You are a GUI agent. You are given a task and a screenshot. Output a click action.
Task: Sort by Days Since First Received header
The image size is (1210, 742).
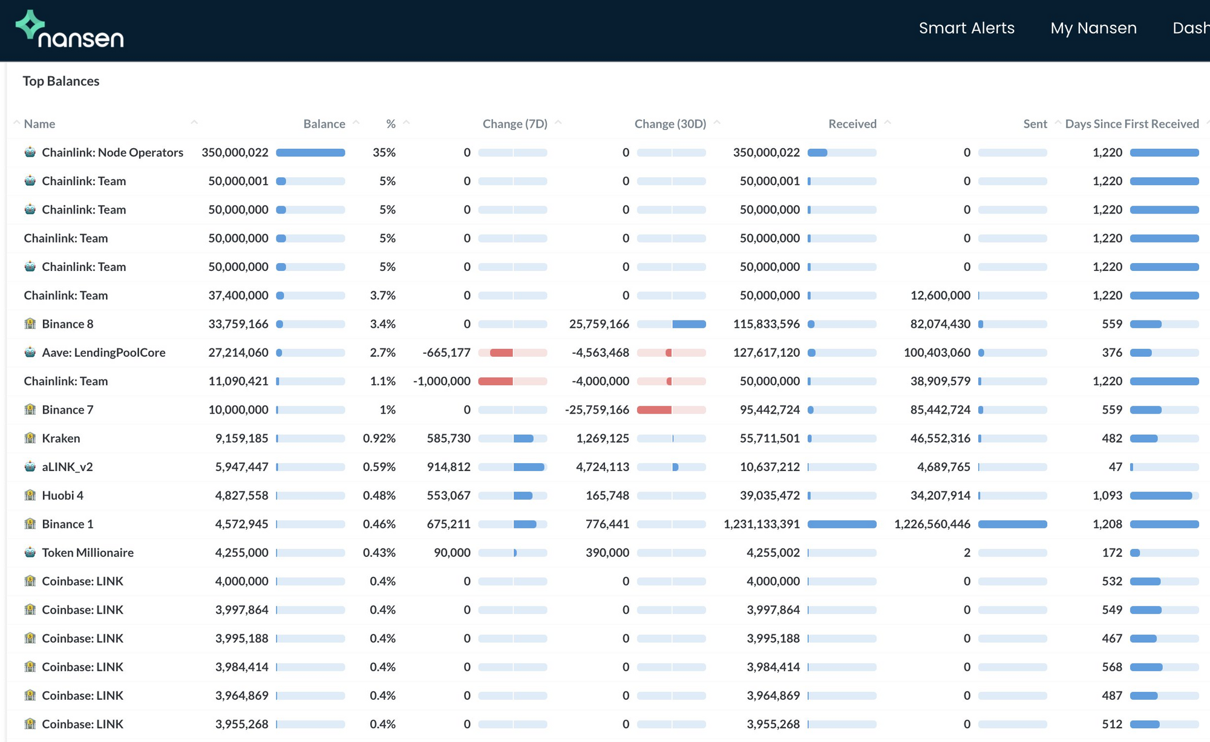(1132, 123)
